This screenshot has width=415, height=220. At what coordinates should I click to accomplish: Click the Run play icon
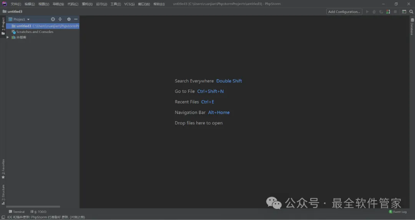coord(367,11)
